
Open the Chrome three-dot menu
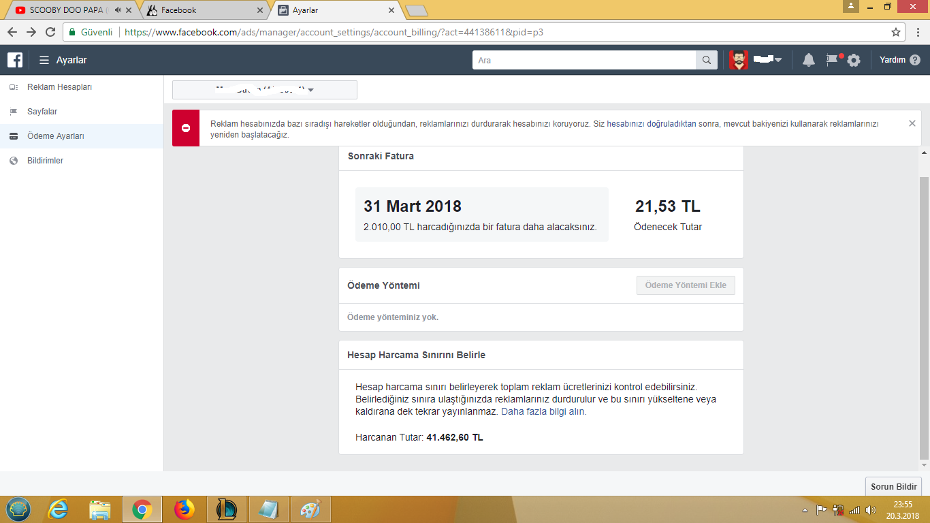click(x=918, y=32)
